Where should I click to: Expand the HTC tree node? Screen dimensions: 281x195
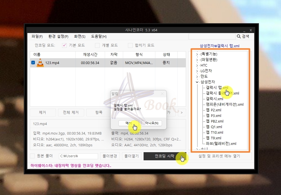pyautogui.click(x=197, y=65)
